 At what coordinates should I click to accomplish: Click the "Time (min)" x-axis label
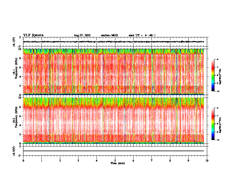pos(118,163)
